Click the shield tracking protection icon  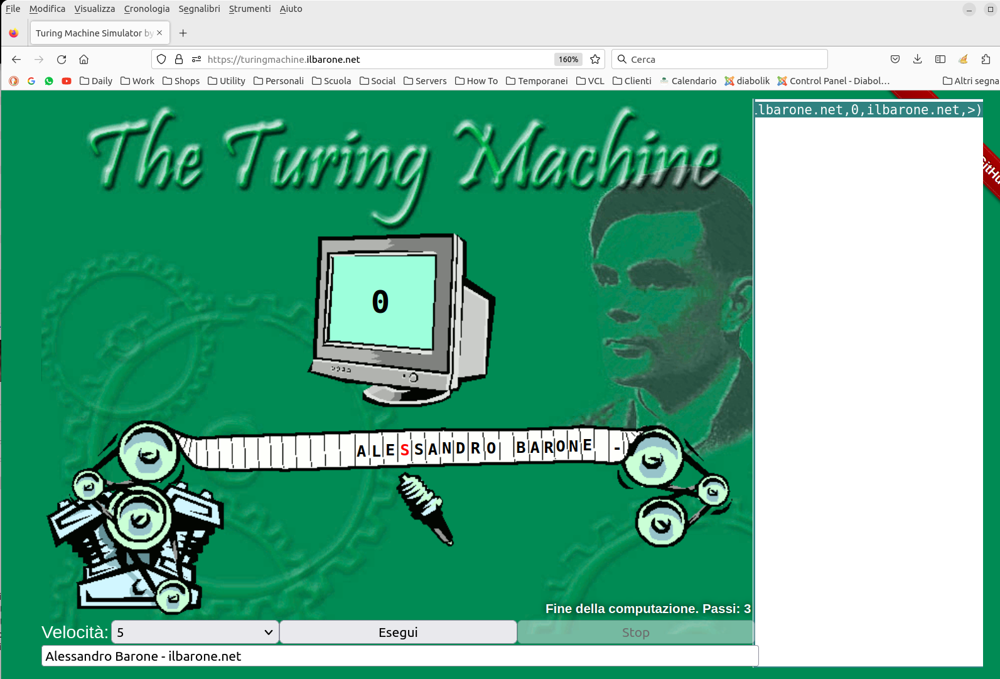coord(161,60)
